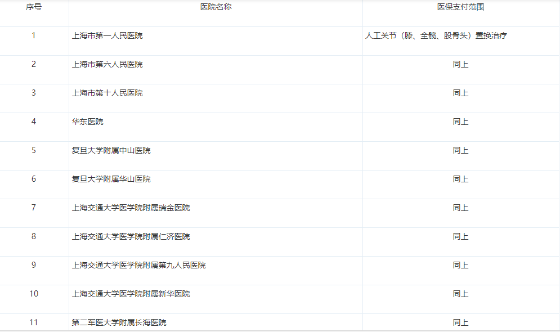The image size is (560, 332).
Task: Click the 人工关节置换治疗 coverage cell in row 1
Action: tap(436, 36)
